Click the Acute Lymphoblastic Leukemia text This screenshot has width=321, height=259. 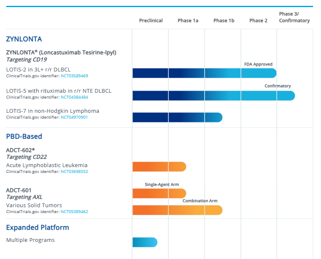coord(47,165)
